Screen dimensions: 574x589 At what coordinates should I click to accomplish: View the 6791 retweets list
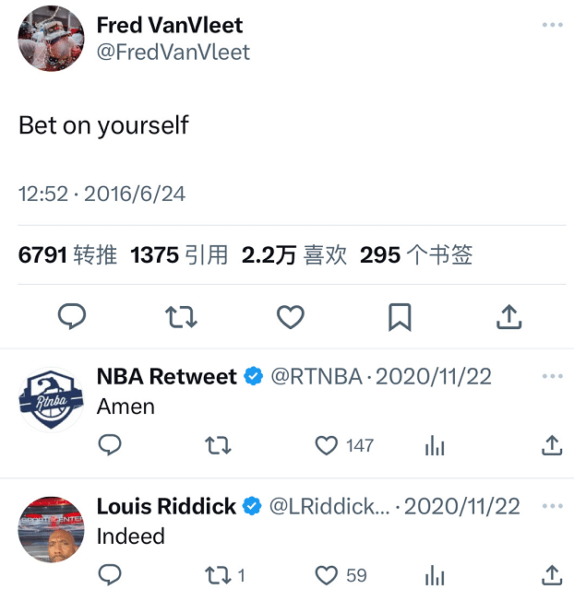pyautogui.click(x=67, y=255)
